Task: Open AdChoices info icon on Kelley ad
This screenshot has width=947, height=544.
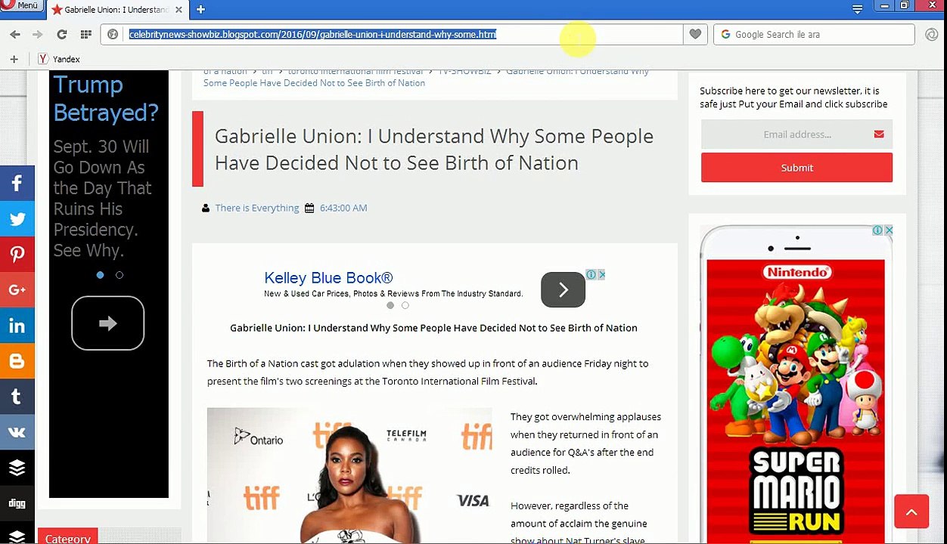Action: click(x=591, y=274)
